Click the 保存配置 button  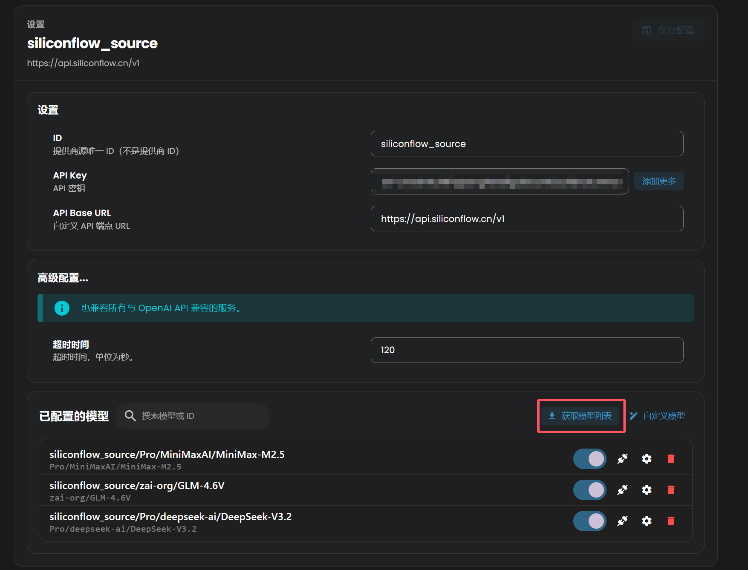coord(668,30)
